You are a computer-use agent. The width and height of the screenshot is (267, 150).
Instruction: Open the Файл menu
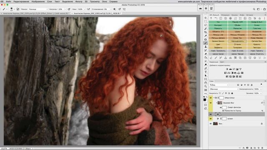click(x=8, y=2)
